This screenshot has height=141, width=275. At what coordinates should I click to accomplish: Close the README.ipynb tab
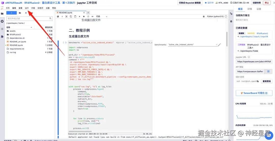(84, 13)
